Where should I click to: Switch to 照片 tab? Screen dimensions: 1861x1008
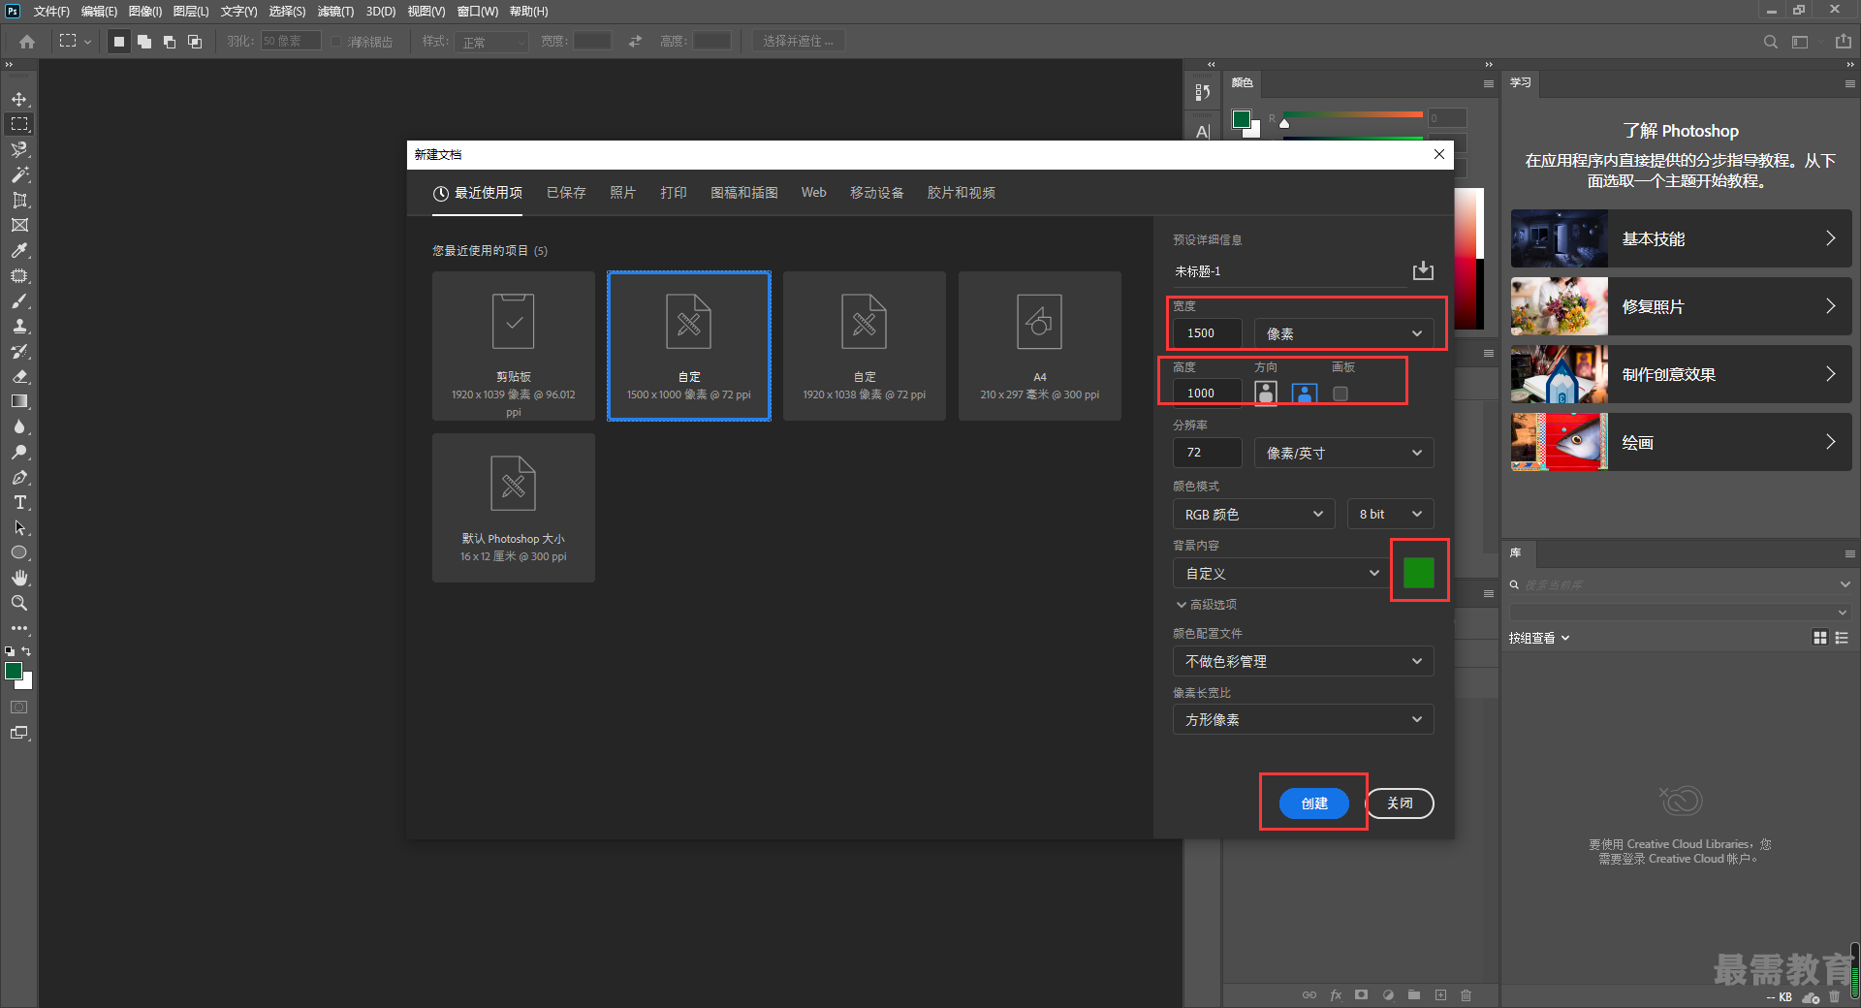[622, 193]
